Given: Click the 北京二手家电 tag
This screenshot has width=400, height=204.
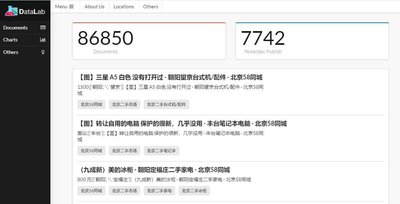Looking at the screenshot, I should click(x=159, y=191).
